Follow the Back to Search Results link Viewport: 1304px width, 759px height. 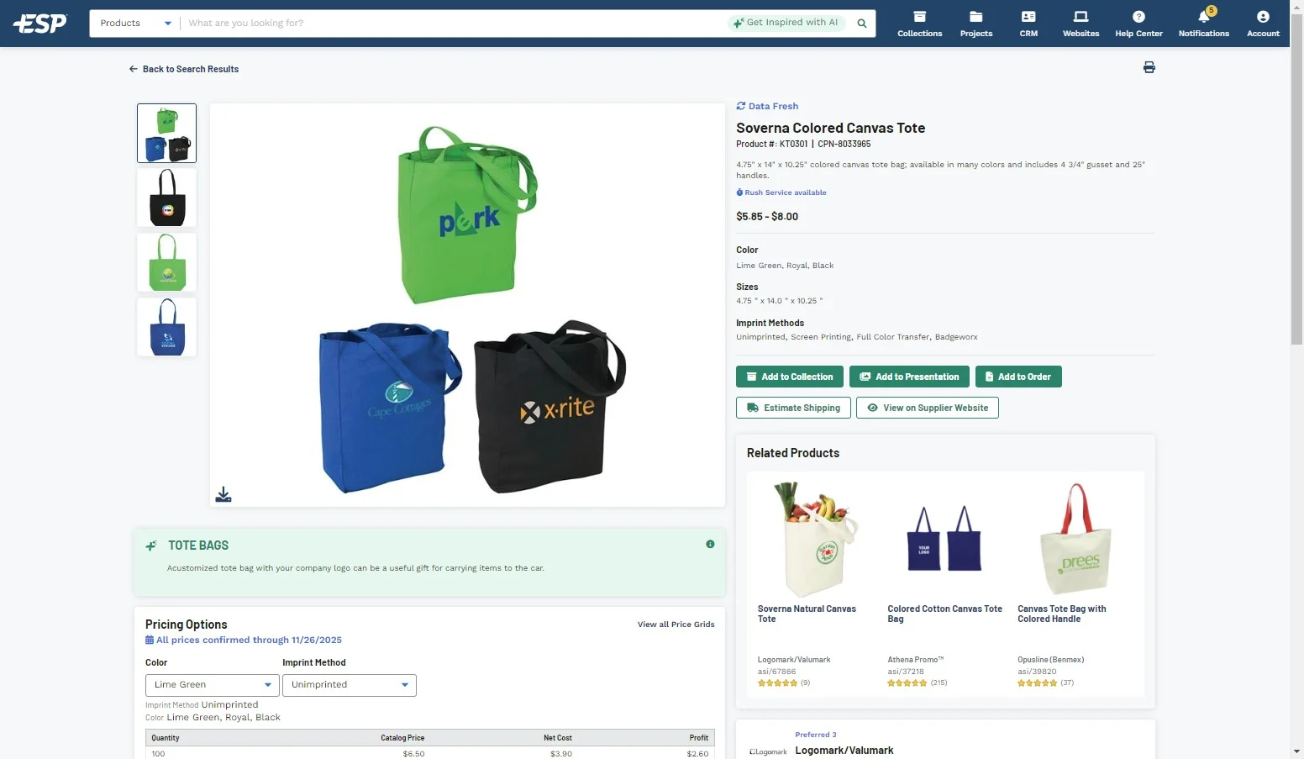[x=184, y=69]
